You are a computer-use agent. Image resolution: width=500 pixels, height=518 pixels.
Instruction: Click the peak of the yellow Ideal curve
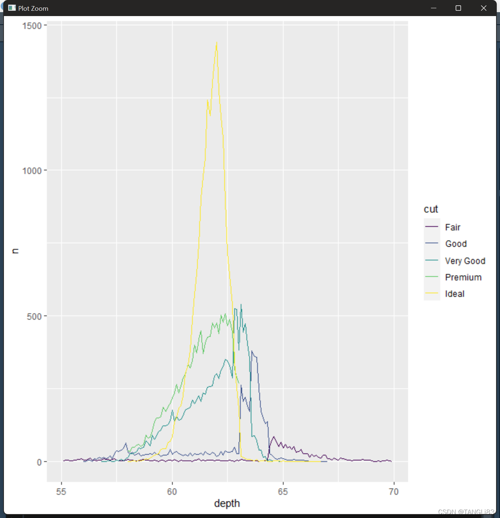point(216,43)
